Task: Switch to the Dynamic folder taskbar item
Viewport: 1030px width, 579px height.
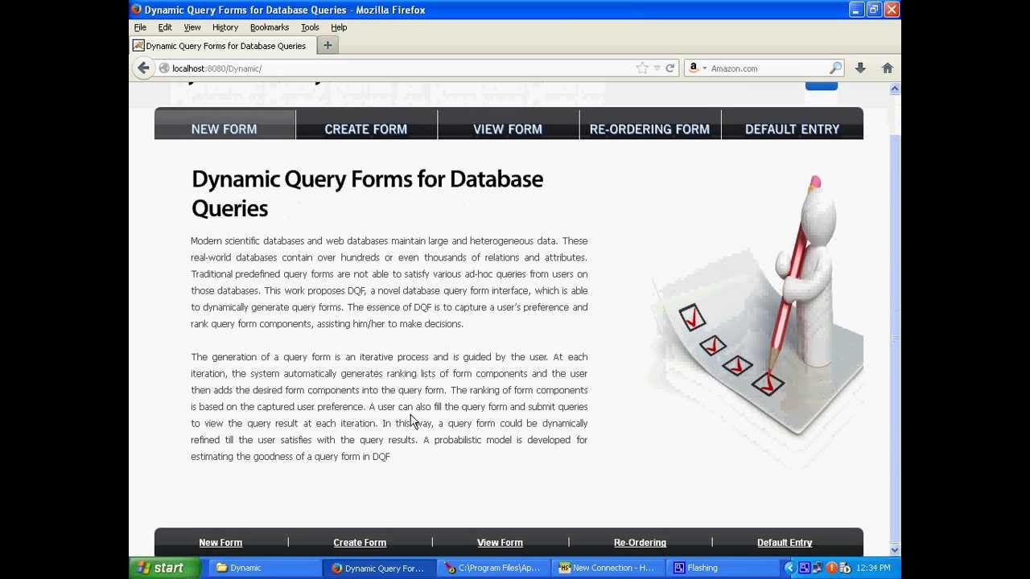Action: pos(266,568)
